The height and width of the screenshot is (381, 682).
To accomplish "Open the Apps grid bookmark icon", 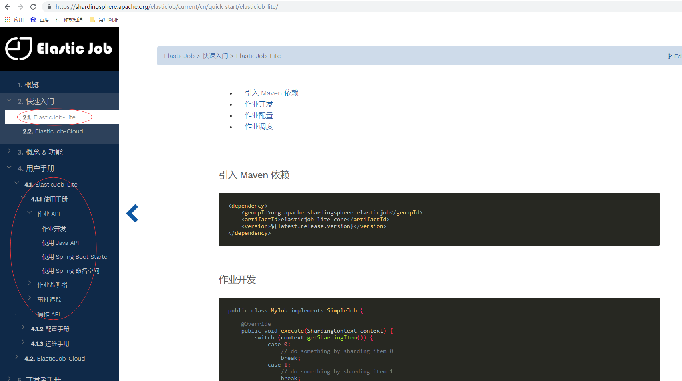I will (7, 20).
